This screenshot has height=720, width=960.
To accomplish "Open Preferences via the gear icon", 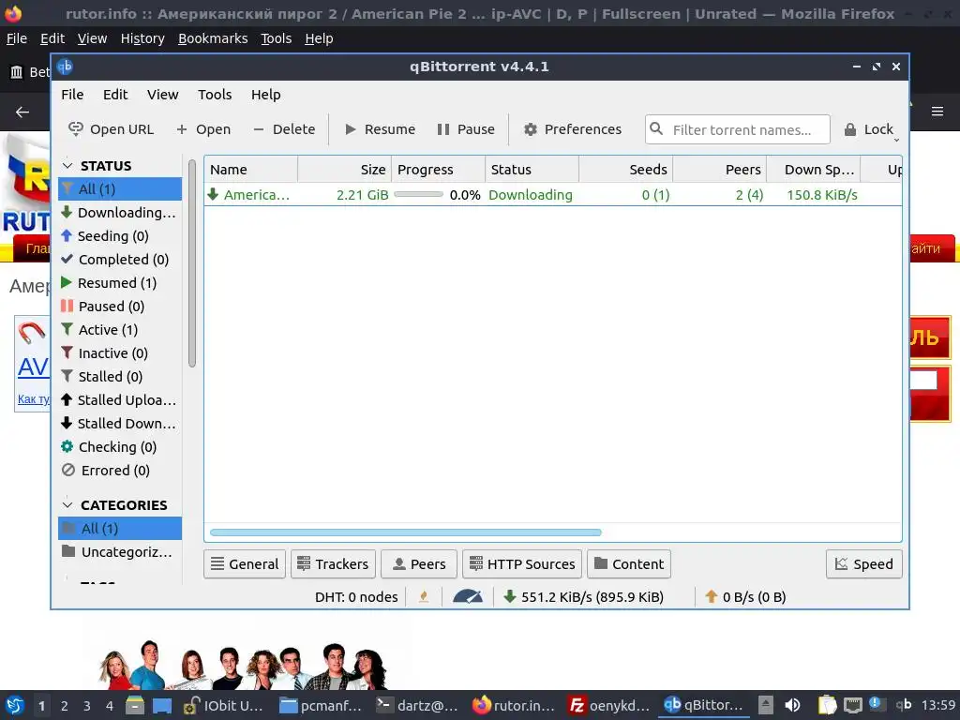I will [x=531, y=129].
